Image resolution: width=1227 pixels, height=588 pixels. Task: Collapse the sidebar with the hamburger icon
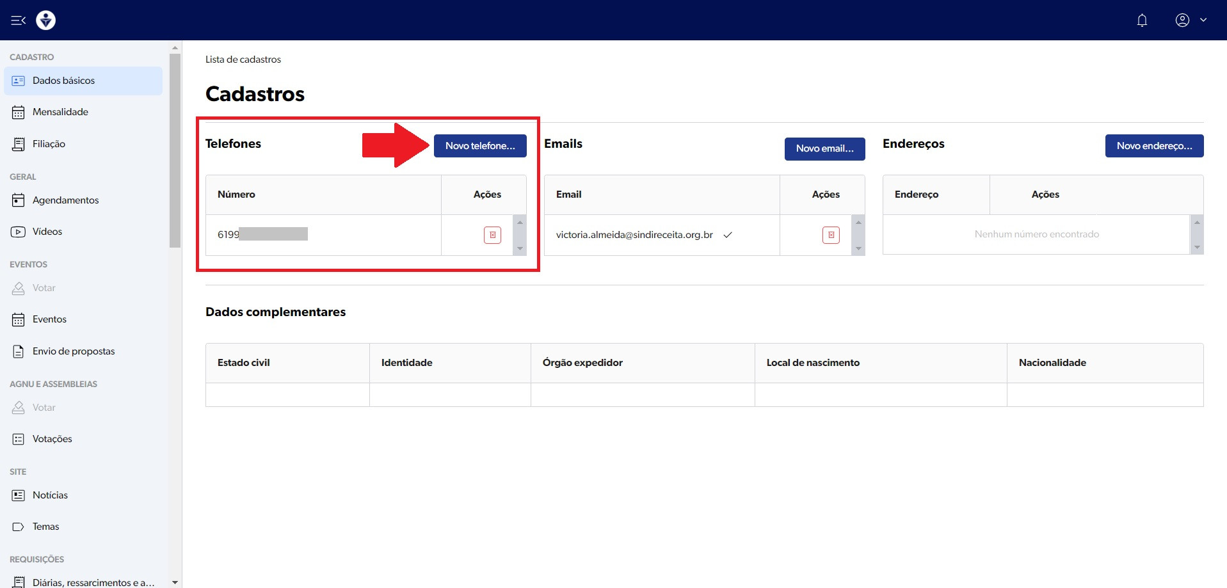pos(18,20)
